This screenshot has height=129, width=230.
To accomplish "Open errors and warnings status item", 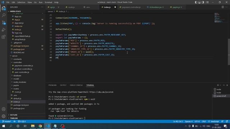I will click(22, 121).
